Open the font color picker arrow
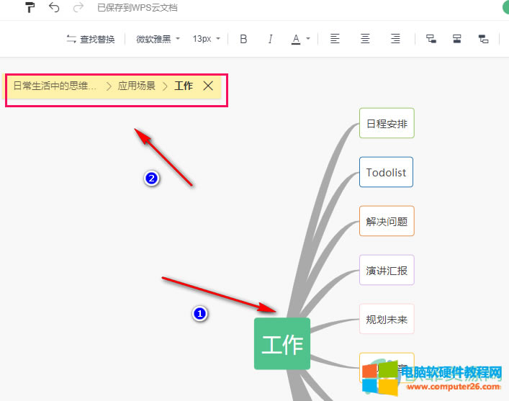Screen dimensions: 509x401 point(308,39)
